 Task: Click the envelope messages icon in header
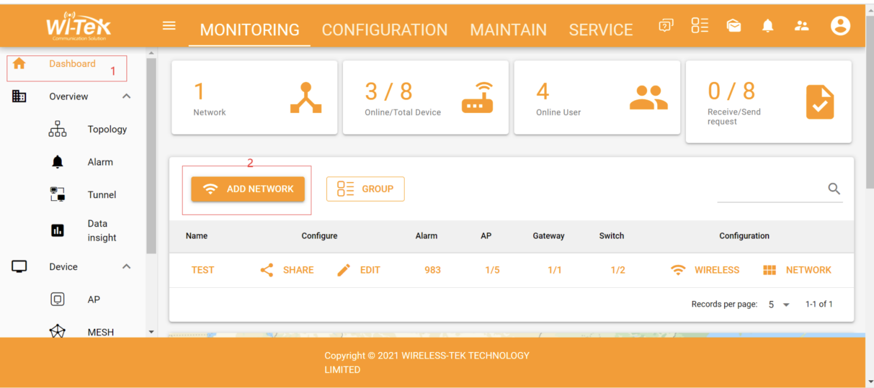click(734, 26)
